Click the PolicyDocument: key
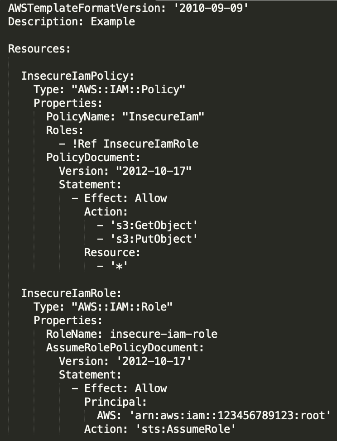The image size is (337, 441). point(94,157)
